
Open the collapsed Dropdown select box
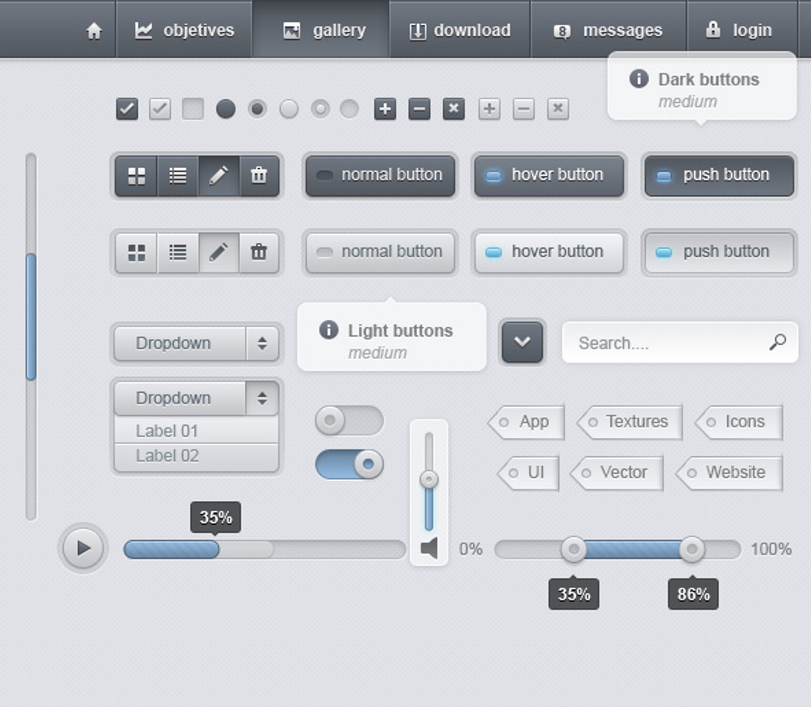point(196,343)
